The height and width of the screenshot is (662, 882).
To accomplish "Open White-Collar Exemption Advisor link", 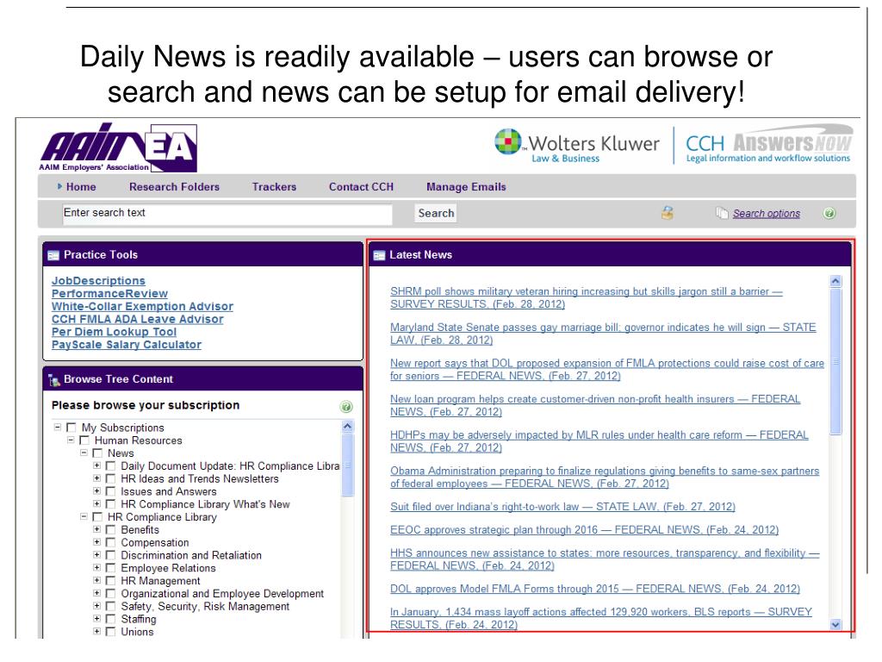I will pos(142,306).
